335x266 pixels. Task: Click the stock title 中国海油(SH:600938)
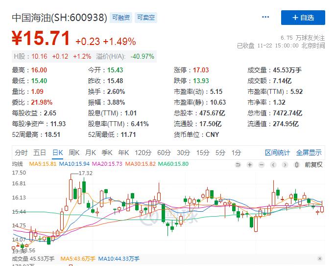point(59,18)
